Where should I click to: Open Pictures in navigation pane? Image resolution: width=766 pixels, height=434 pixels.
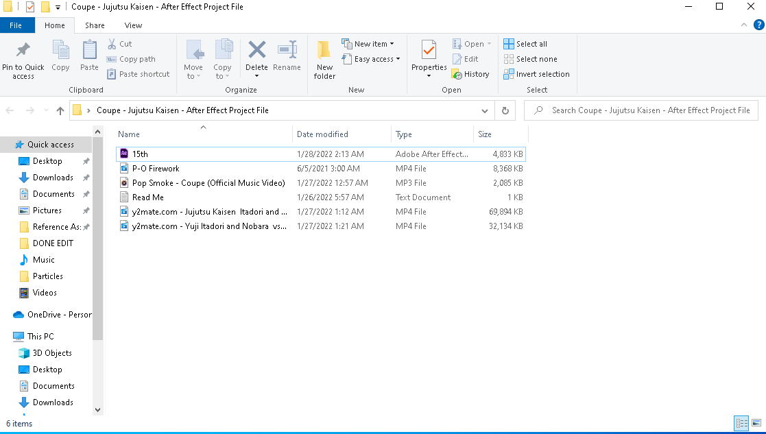47,210
